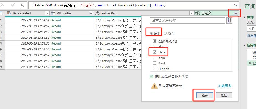The width and height of the screenshot is (256, 109).
Task: Click the 加载更多 link
Action: tap(224, 86)
